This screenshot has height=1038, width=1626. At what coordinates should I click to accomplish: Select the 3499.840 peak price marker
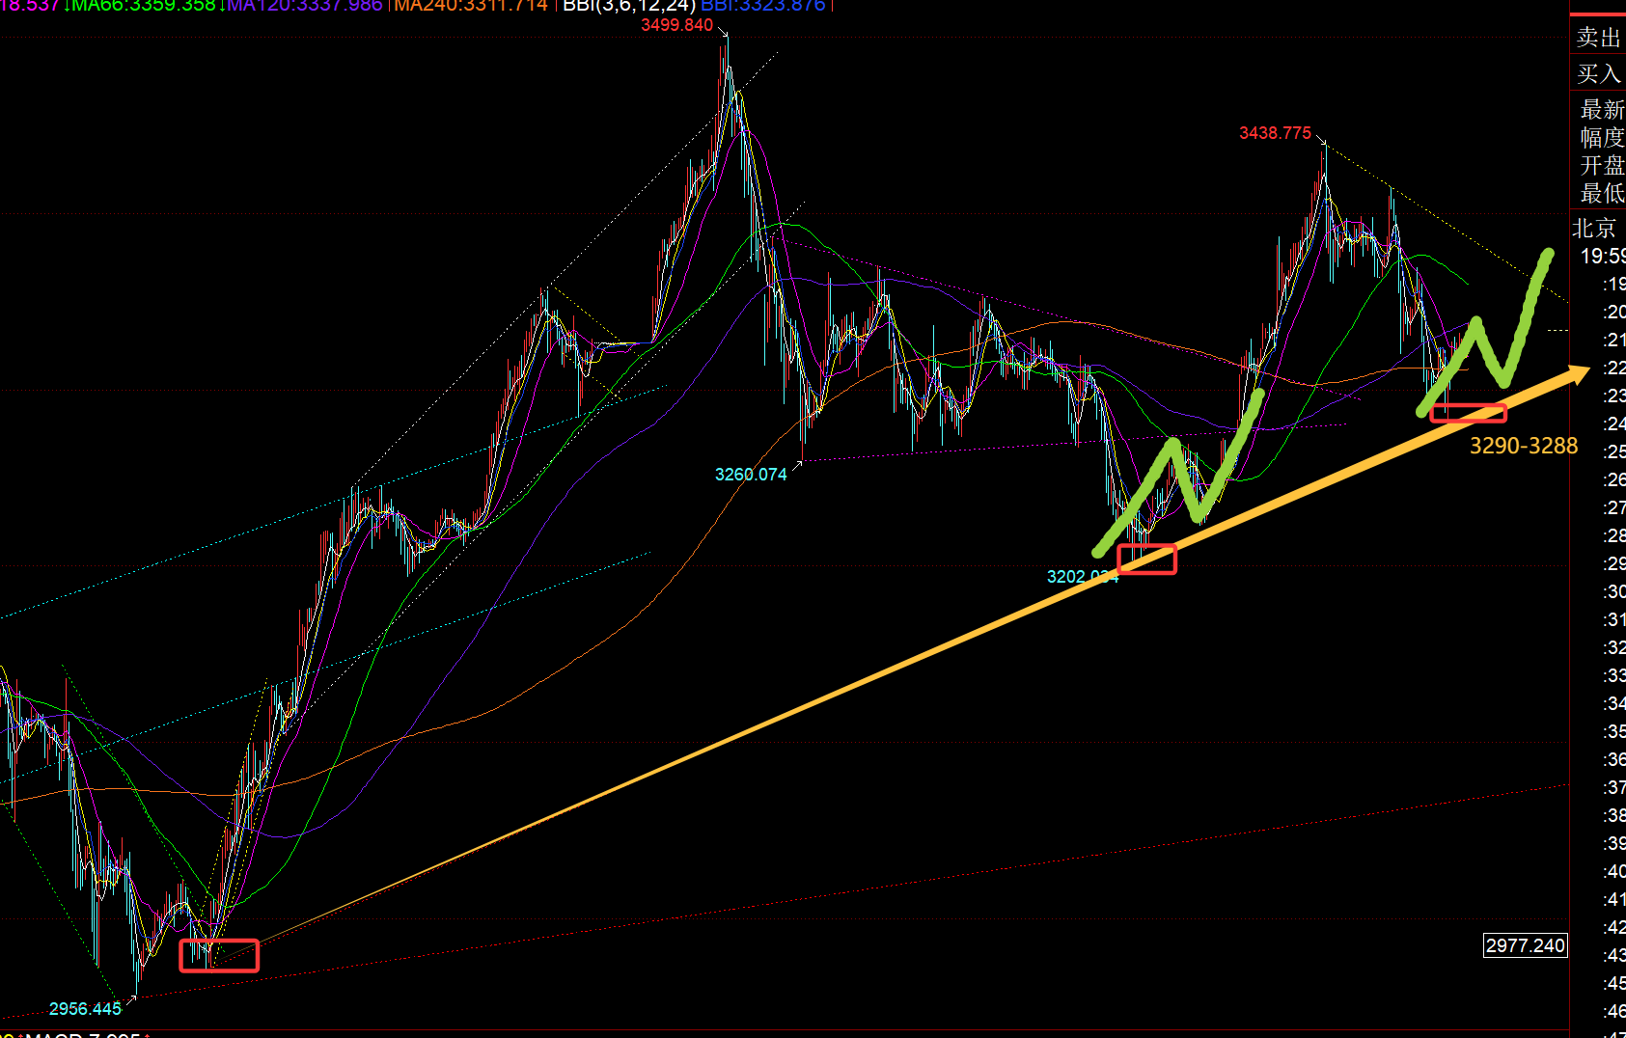pyautogui.click(x=676, y=25)
